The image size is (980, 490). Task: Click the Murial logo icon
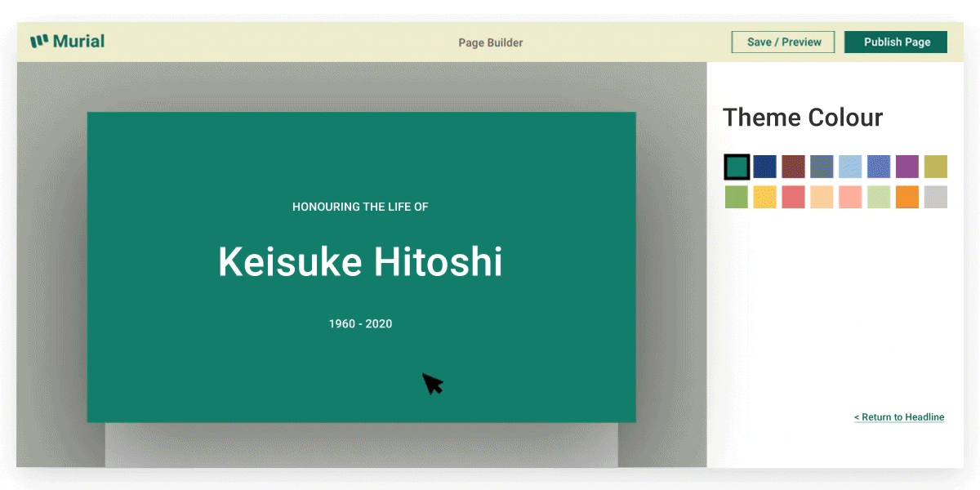39,41
